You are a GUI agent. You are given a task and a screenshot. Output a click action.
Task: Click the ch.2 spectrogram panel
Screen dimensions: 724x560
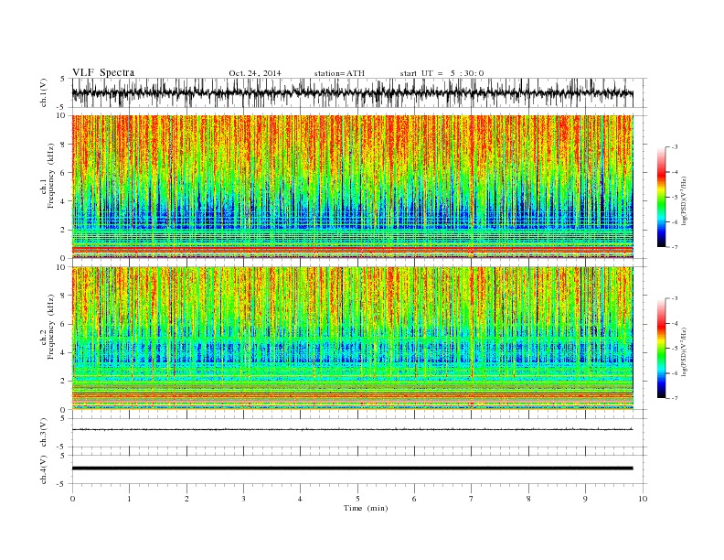[x=353, y=339]
